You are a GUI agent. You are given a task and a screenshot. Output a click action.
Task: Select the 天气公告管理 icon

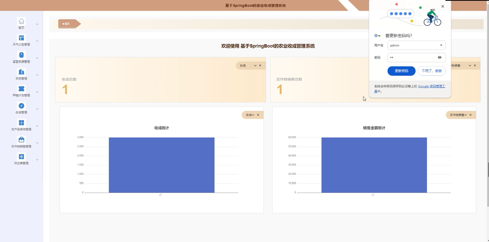pyautogui.click(x=21, y=38)
